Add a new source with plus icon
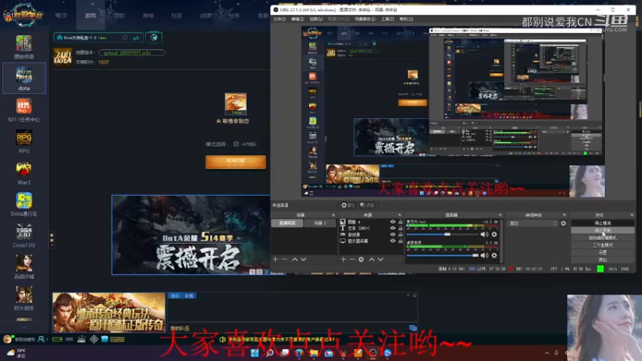The width and height of the screenshot is (642, 361). pyautogui.click(x=343, y=259)
